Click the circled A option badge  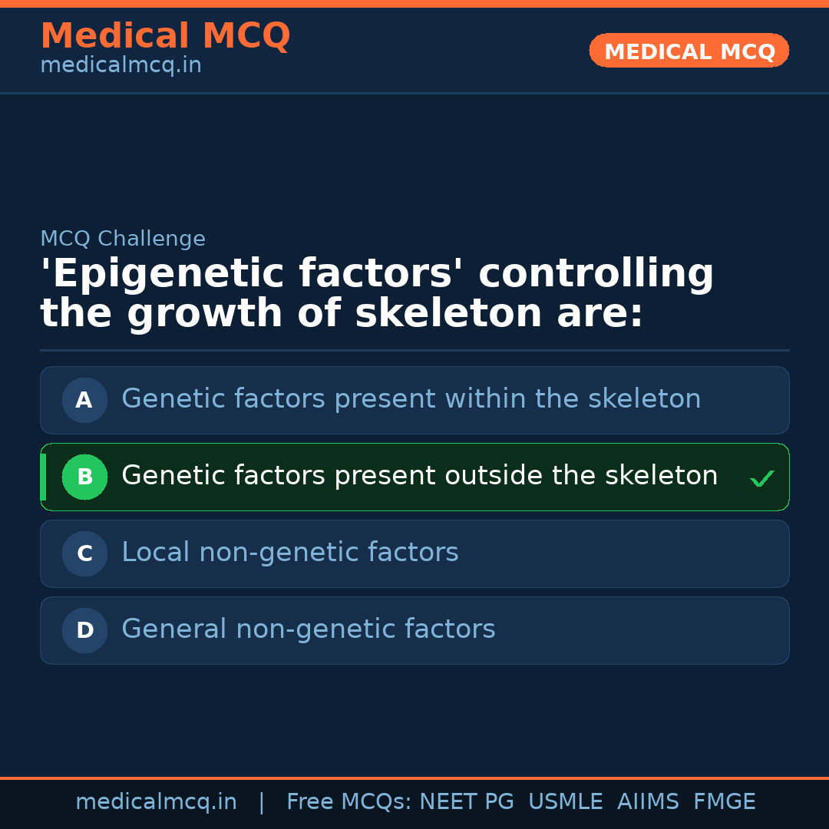[x=84, y=400]
